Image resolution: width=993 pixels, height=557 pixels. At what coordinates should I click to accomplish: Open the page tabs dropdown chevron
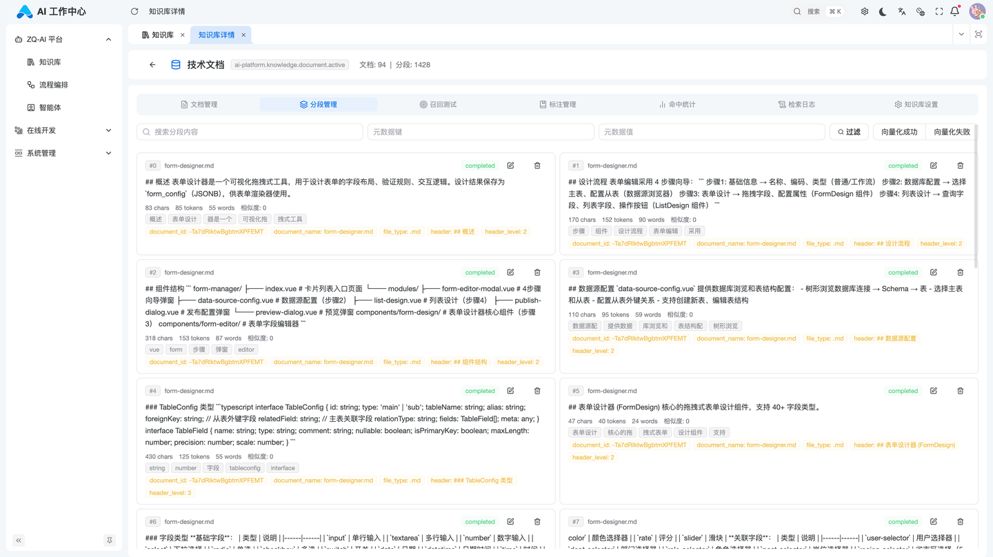pos(961,34)
